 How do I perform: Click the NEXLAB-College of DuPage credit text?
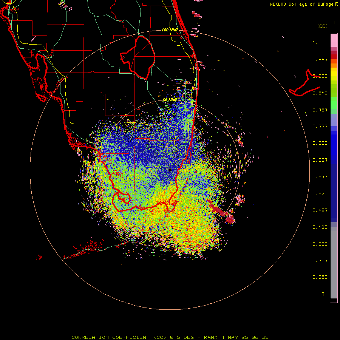tap(304, 4)
